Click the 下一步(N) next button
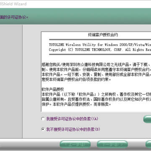Viewport: 151px width, 151px height. click(112, 144)
